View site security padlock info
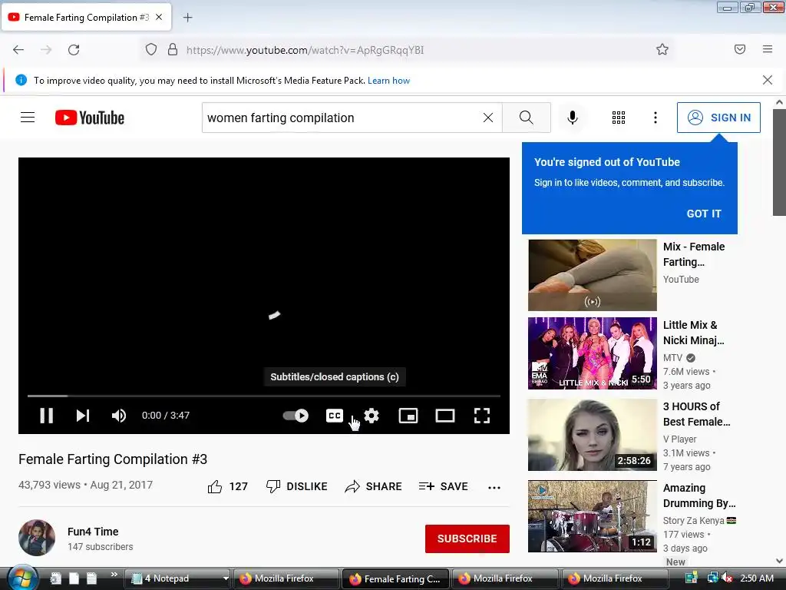Screen dimensions: 786x590 (x=173, y=50)
